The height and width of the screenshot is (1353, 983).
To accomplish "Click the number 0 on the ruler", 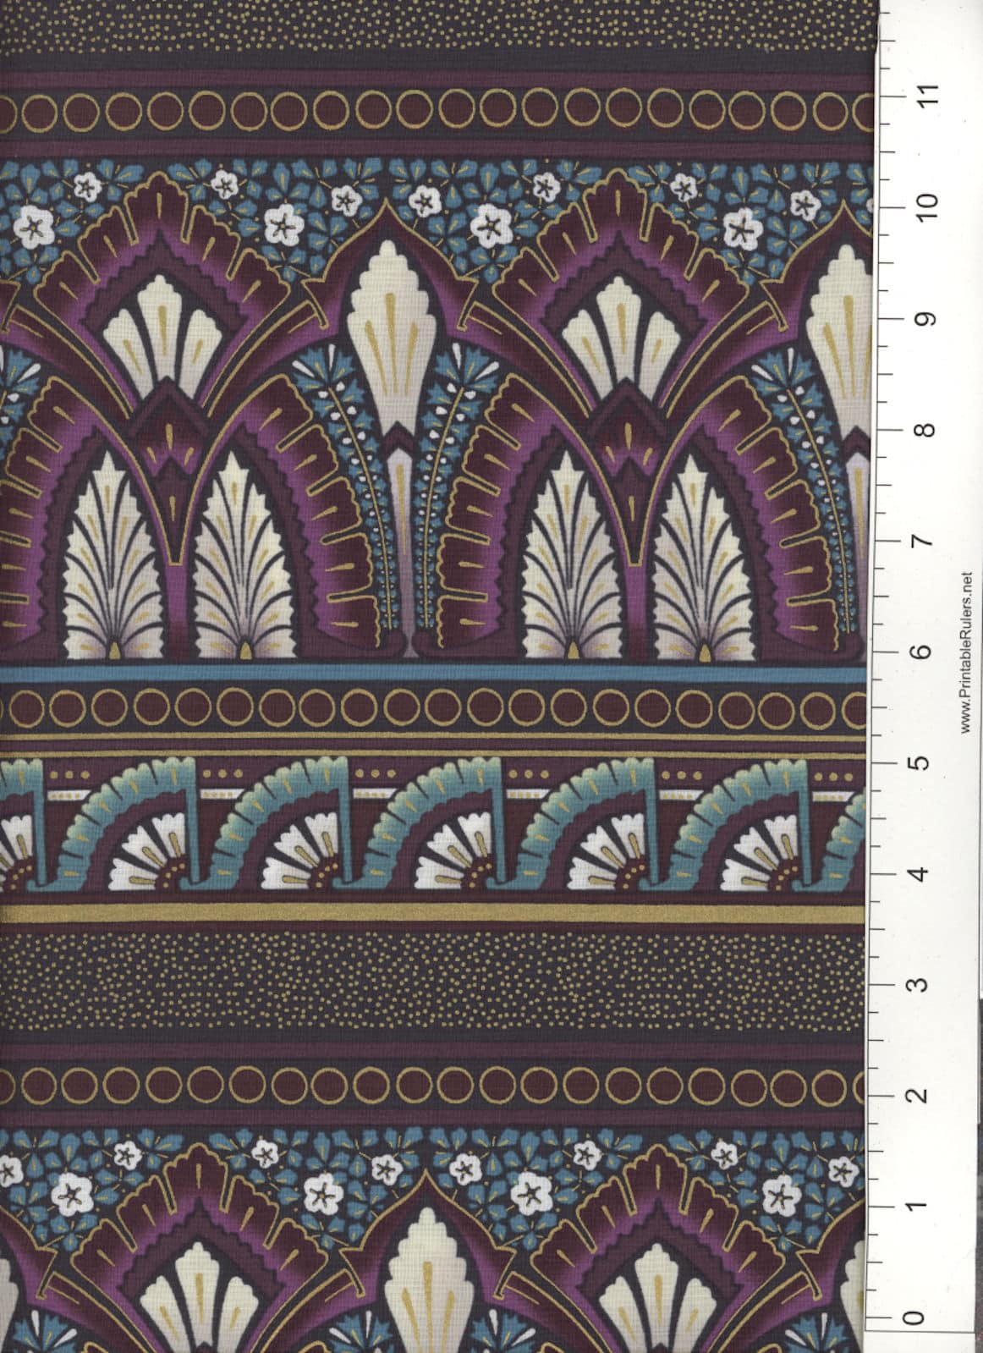I will pyautogui.click(x=912, y=1317).
